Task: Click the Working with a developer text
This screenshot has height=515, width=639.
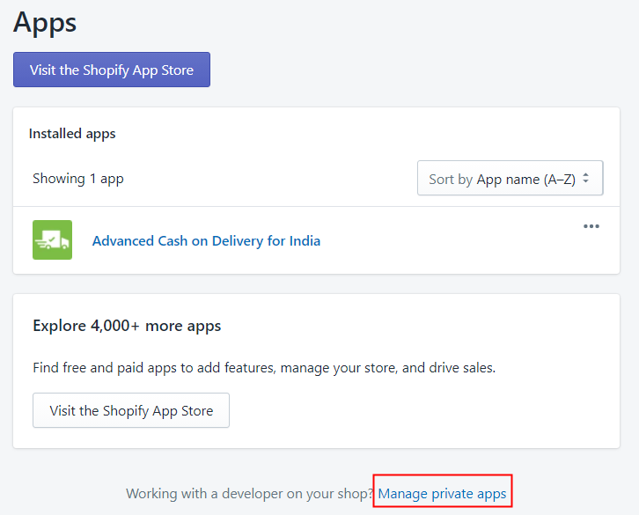Action: click(249, 494)
